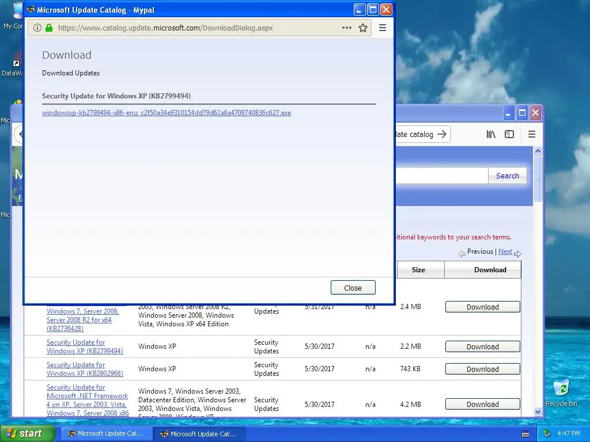
Task: Open hamburger menu in background browser window
Action: (x=532, y=134)
